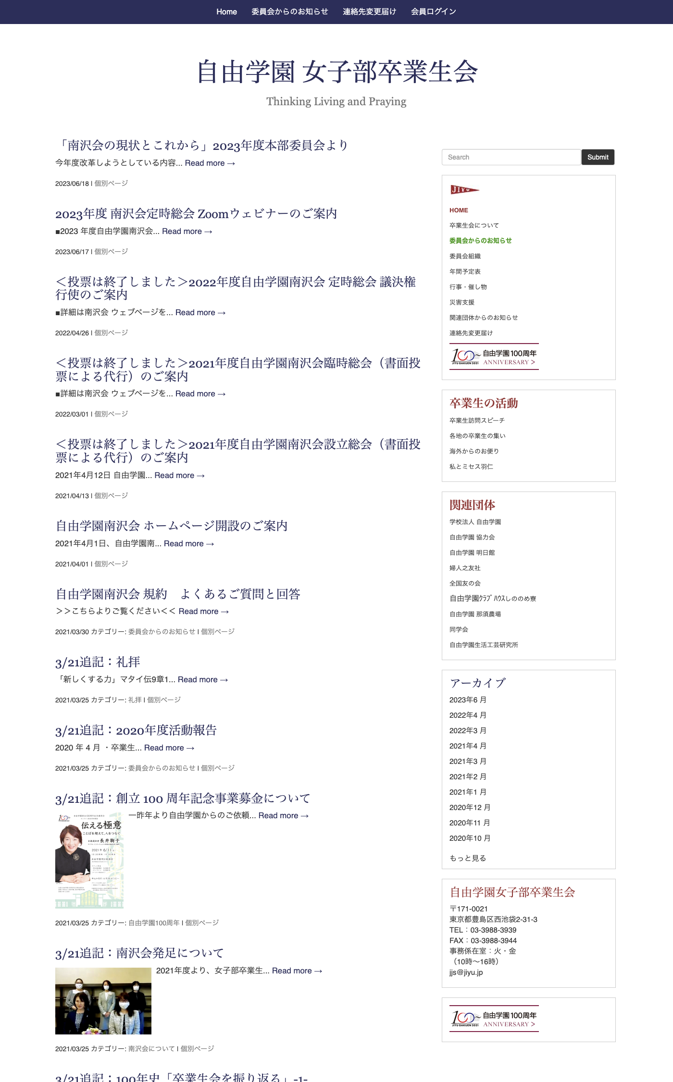Open post 2021年度自由学園南沢会設立総会

coord(238,451)
